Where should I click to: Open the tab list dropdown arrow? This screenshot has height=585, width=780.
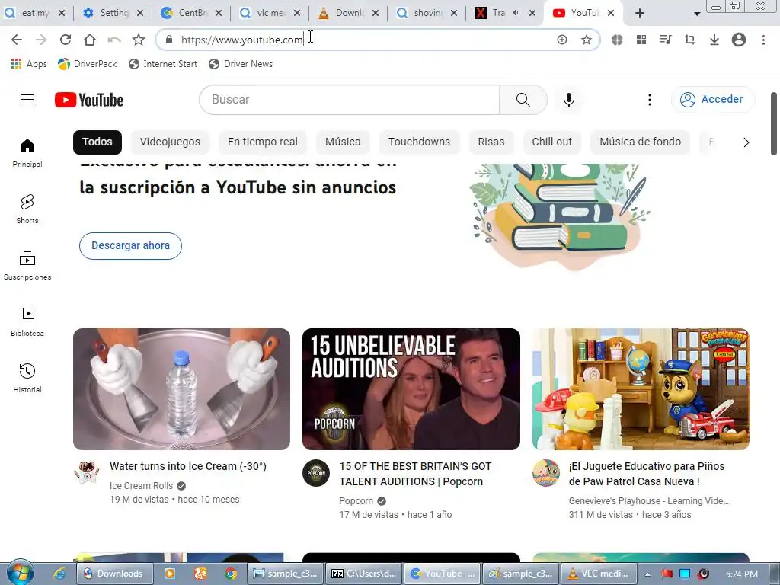697,14
